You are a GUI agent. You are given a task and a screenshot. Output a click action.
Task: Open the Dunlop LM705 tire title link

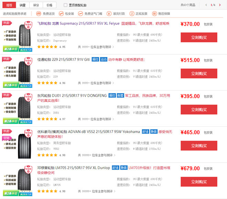coord(74,168)
